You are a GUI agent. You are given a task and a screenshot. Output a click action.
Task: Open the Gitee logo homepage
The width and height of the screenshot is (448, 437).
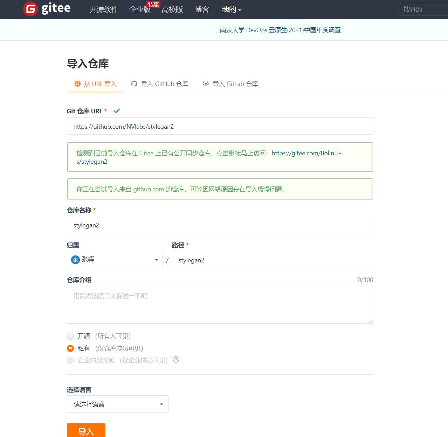tap(47, 9)
